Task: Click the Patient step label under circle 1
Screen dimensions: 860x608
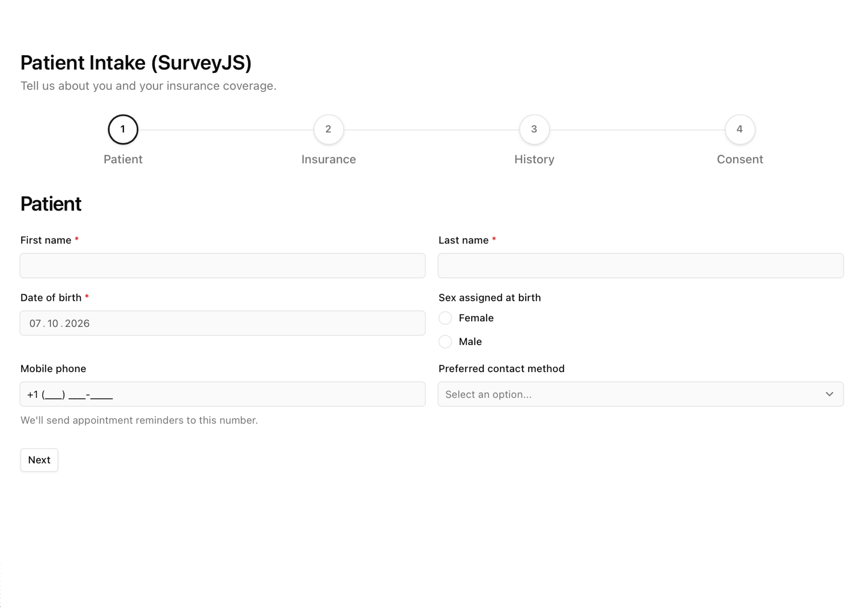Action: click(x=123, y=159)
